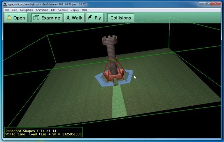Switch to Fly navigation mode
Image resolution: width=224 pixels, height=142 pixels.
(95, 18)
